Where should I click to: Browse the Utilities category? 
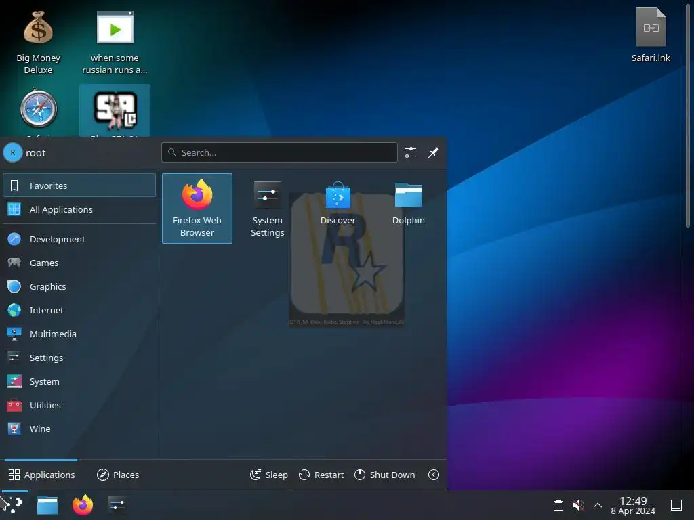coord(79,405)
